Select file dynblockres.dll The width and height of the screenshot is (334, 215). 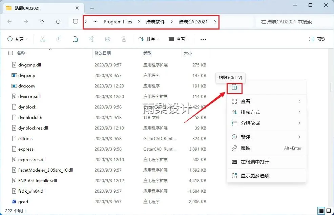coord(33,128)
